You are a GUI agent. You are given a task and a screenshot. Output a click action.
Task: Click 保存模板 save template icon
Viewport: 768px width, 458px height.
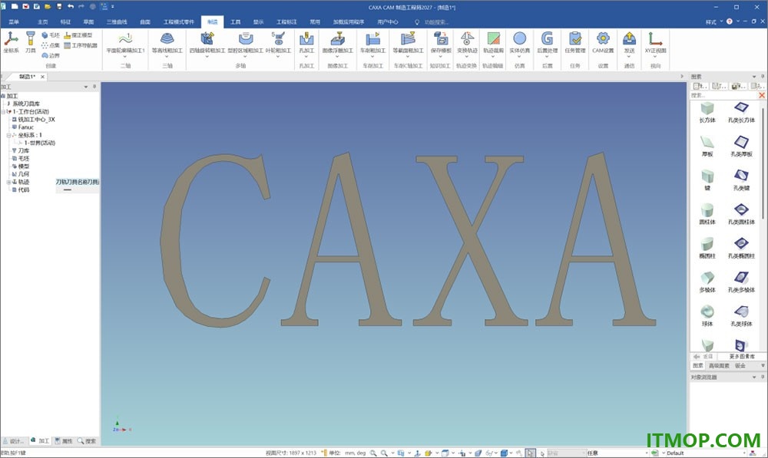click(441, 42)
